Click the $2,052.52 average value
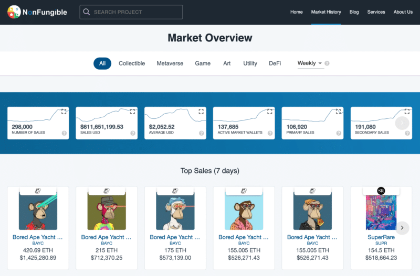Image resolution: width=420 pixels, height=276 pixels. (162, 127)
